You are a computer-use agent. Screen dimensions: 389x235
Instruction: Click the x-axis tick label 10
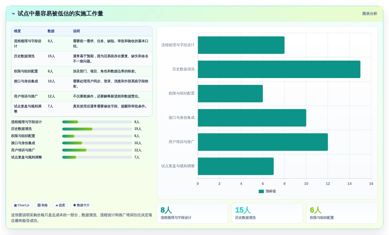point(306,184)
